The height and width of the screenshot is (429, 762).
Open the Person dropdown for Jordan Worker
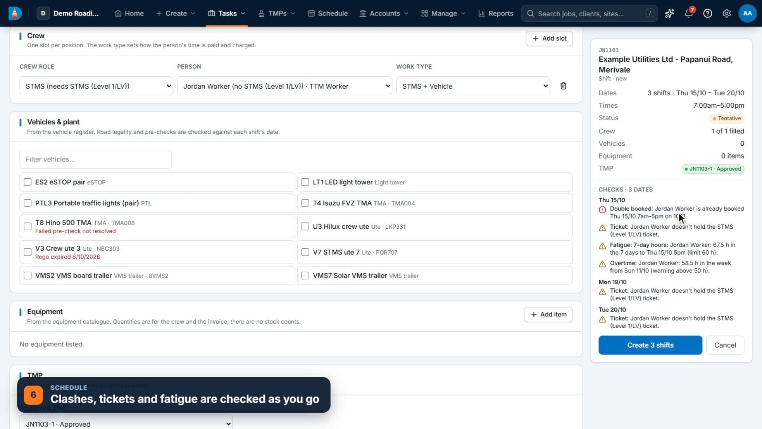285,86
